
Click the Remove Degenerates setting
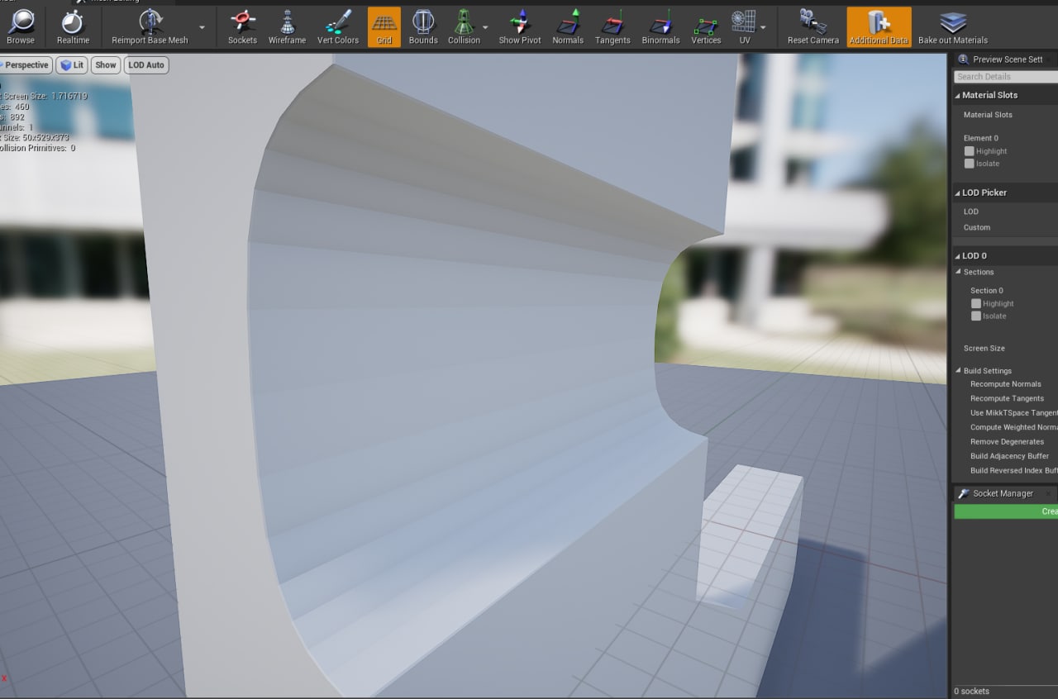point(1007,442)
